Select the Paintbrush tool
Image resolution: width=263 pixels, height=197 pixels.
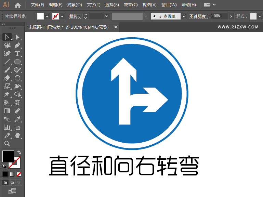[x=7, y=70]
